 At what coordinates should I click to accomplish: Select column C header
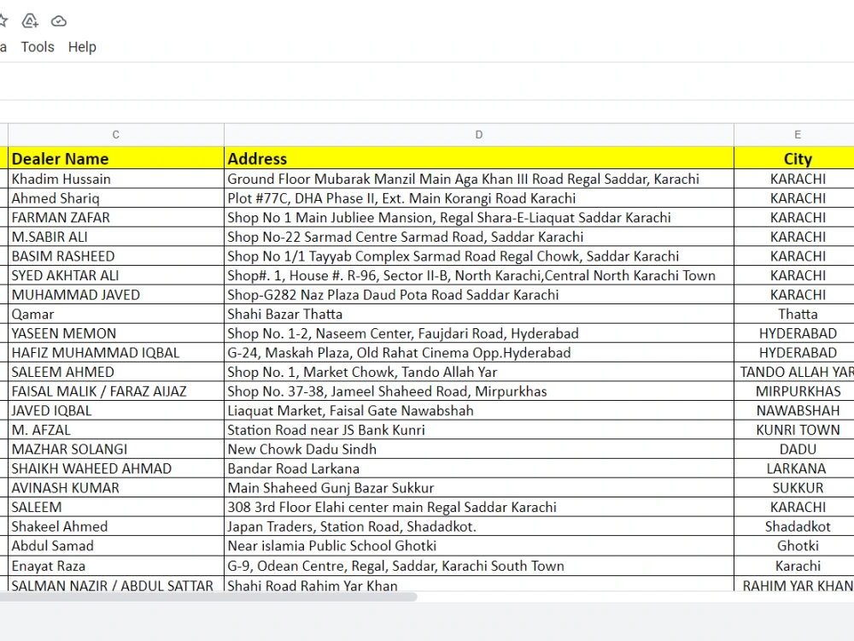pos(116,135)
